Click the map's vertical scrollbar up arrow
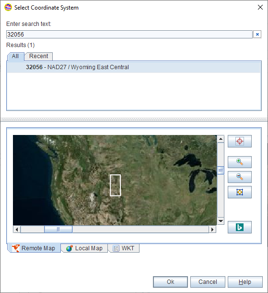The width and height of the screenshot is (268, 293). click(221, 139)
